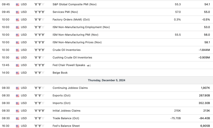Image resolution: width=213 pixels, height=128 pixels.
Task: Open ISM Non-Manufacturing Prices (Nov) event
Action: (77, 42)
